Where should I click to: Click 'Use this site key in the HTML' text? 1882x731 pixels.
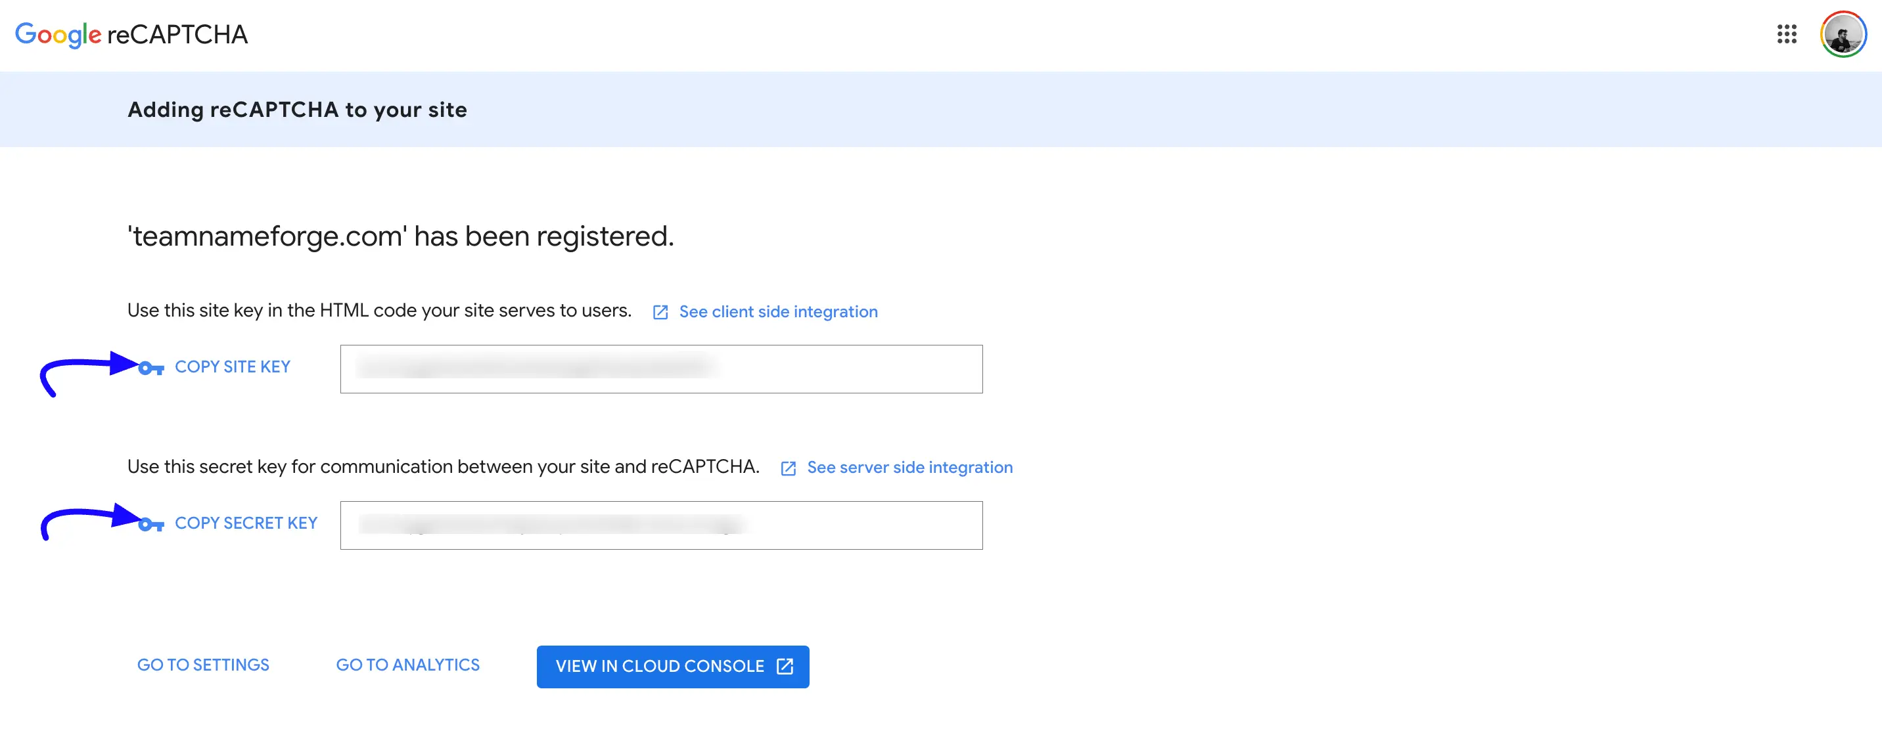click(x=379, y=311)
